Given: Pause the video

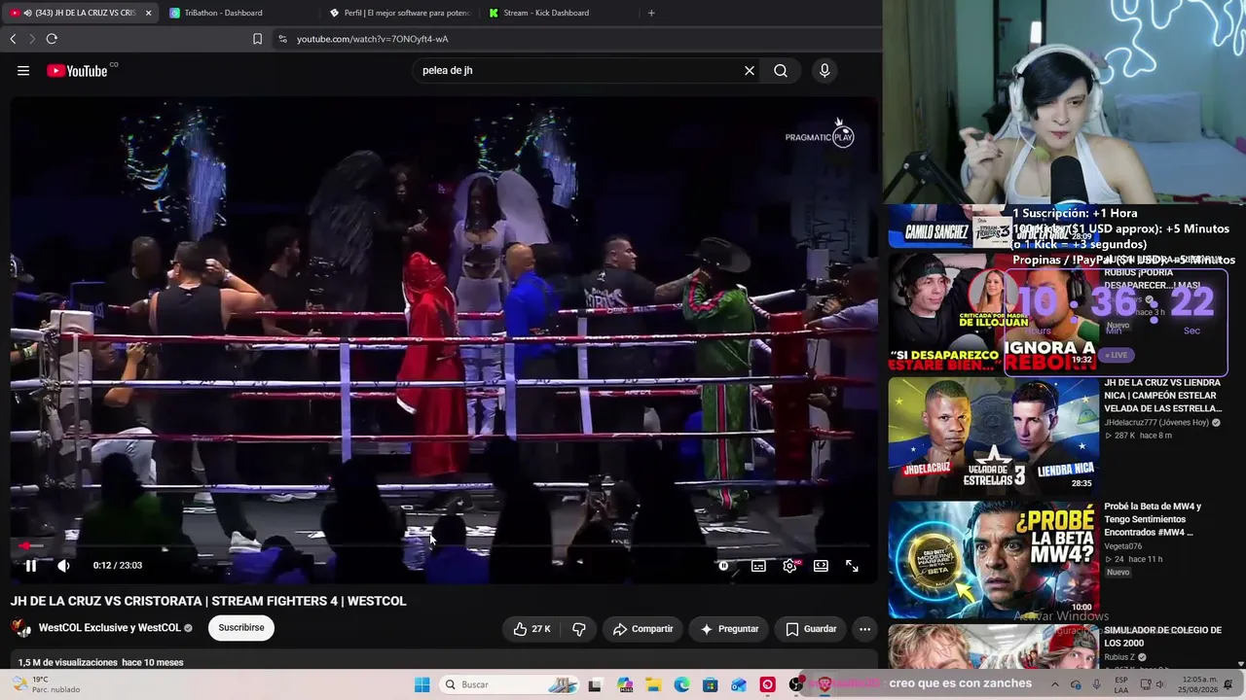Looking at the screenshot, I should click(x=30, y=566).
